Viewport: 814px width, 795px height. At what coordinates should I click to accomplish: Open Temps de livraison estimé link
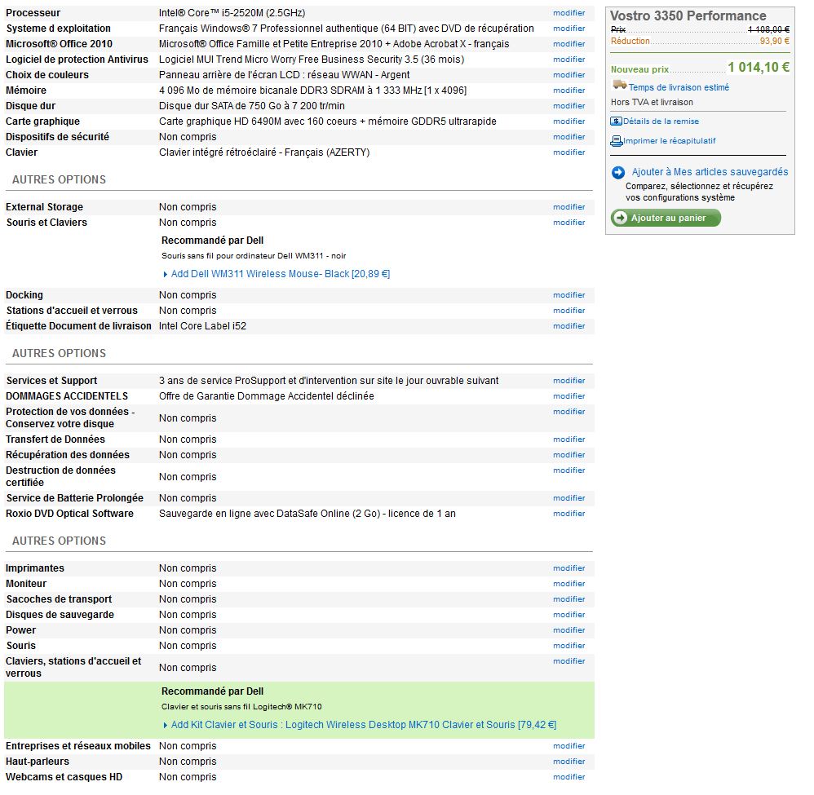679,87
